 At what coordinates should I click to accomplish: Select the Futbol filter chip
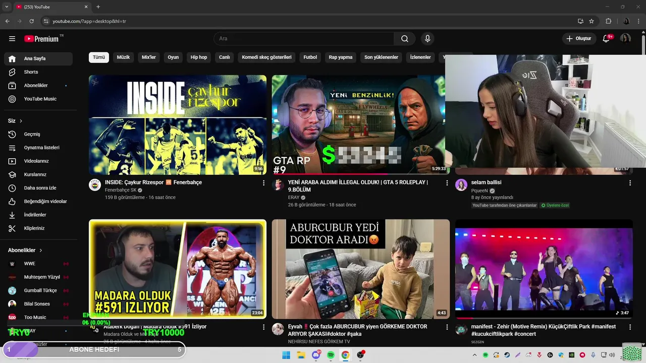tap(310, 57)
